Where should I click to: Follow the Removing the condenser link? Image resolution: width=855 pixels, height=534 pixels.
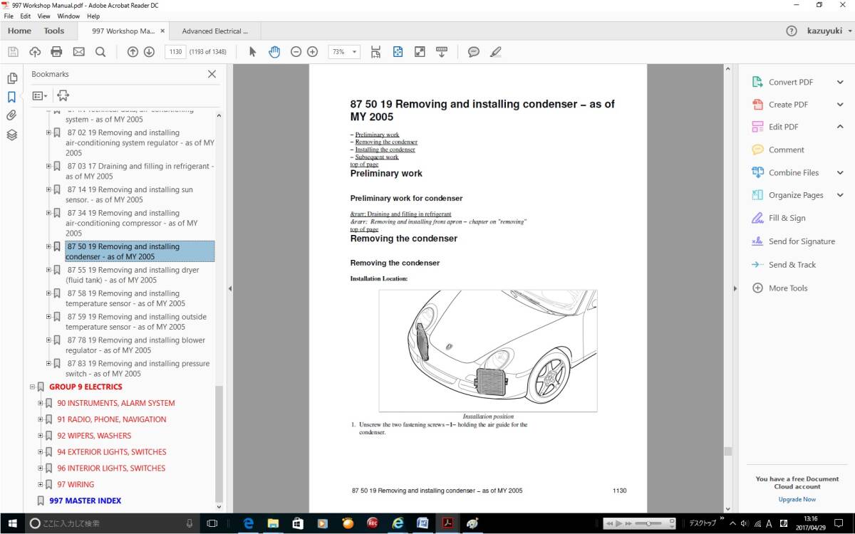click(x=386, y=142)
